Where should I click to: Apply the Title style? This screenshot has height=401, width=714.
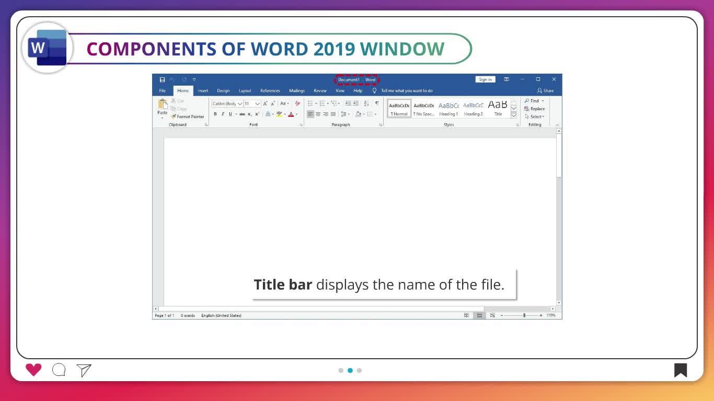[x=498, y=108]
